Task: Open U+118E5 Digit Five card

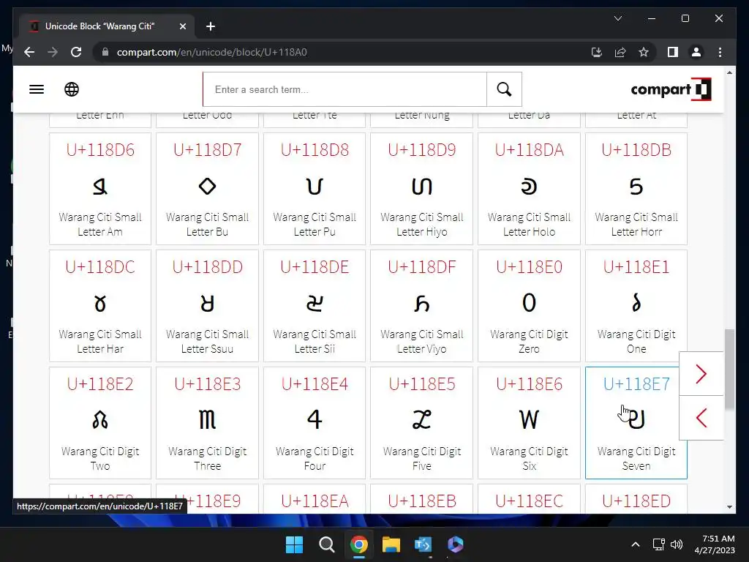Action: coord(422,423)
